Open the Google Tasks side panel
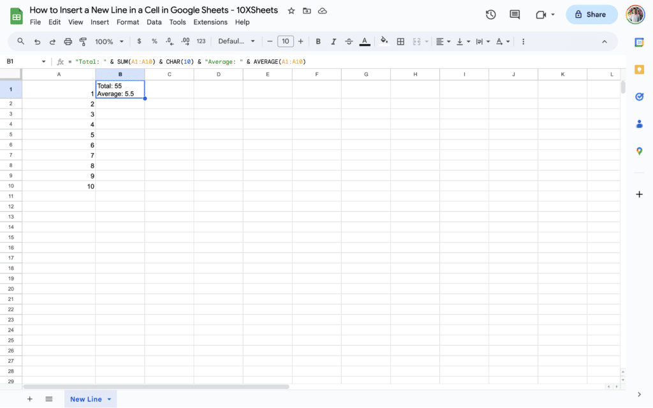 tap(640, 96)
